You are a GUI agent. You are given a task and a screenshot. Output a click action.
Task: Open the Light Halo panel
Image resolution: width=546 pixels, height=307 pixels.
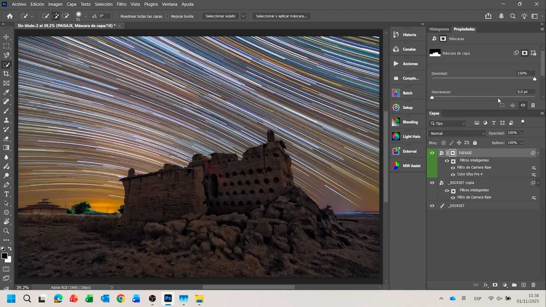pyautogui.click(x=407, y=136)
